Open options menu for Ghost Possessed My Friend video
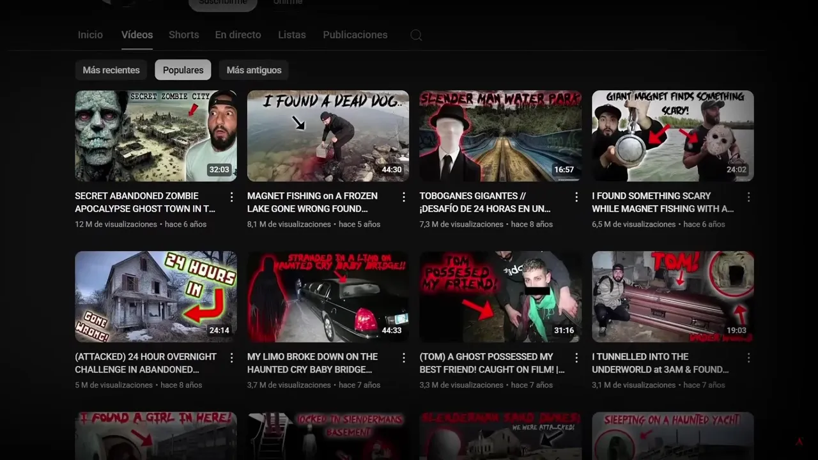 [576, 358]
